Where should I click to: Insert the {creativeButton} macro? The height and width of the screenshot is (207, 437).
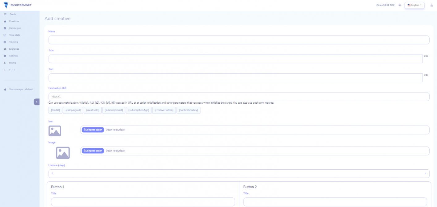point(164,110)
